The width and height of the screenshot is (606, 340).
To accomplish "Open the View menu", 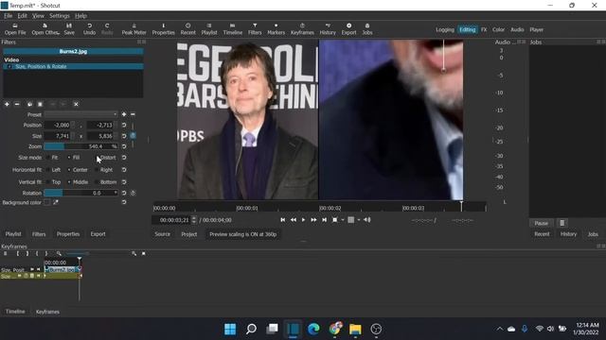I will [x=38, y=16].
